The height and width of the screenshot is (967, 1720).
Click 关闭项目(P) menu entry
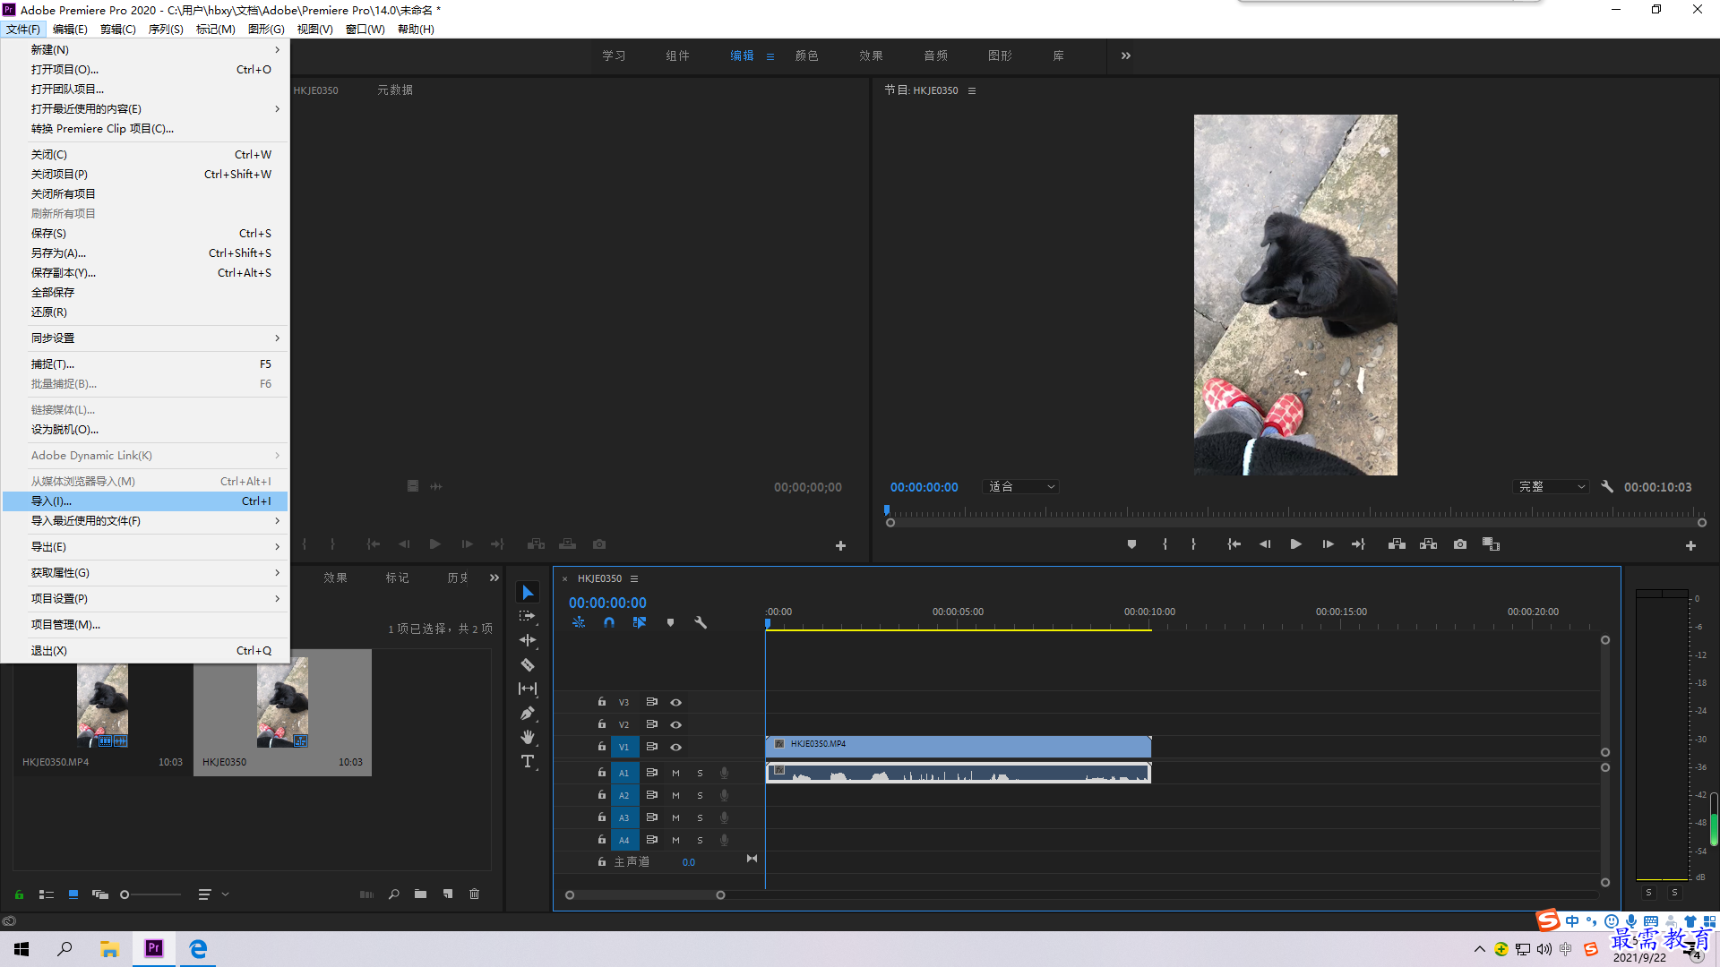click(145, 174)
